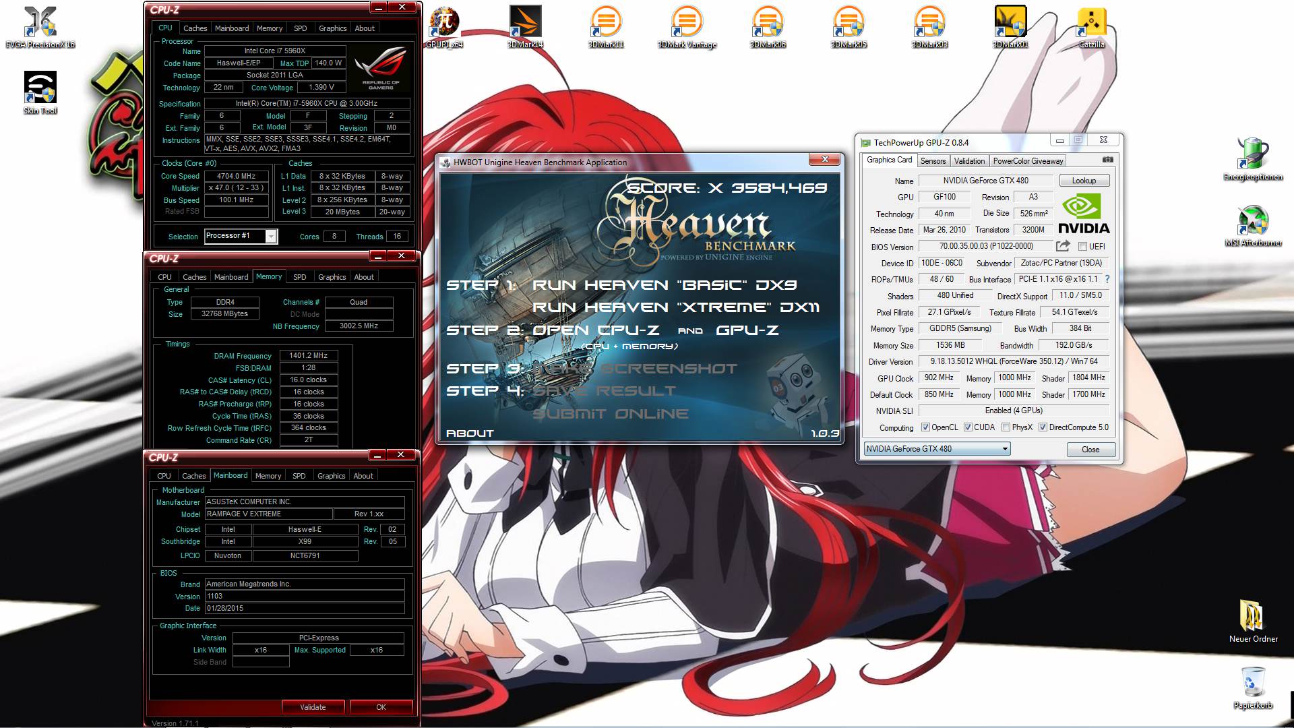Click Driver Version field in GPU-Z
The image size is (1294, 728).
coord(1014,362)
